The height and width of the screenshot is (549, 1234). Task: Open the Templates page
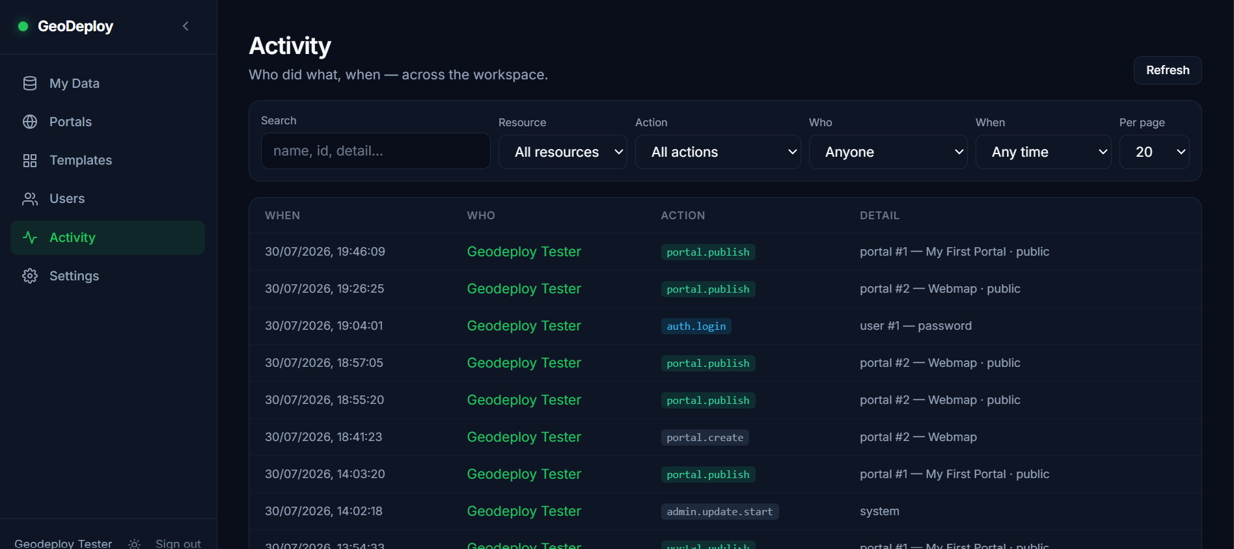tap(107, 160)
